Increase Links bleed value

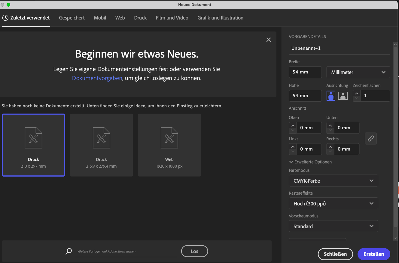[x=293, y=147]
